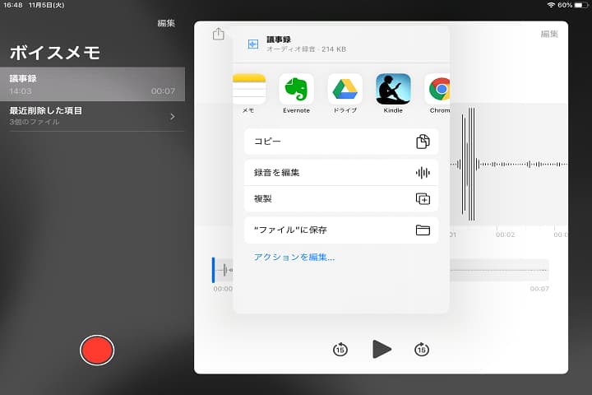Click the duplicate icon in 複製 row
This screenshot has width=592, height=395.
tap(423, 199)
